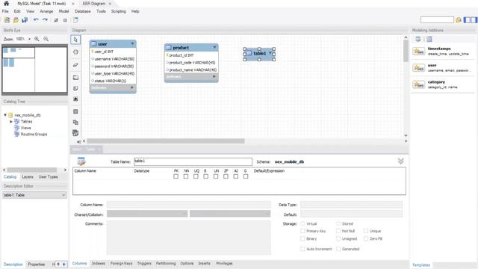478x269 pixels.
Task: Select the text note tool
Action: 76,88
